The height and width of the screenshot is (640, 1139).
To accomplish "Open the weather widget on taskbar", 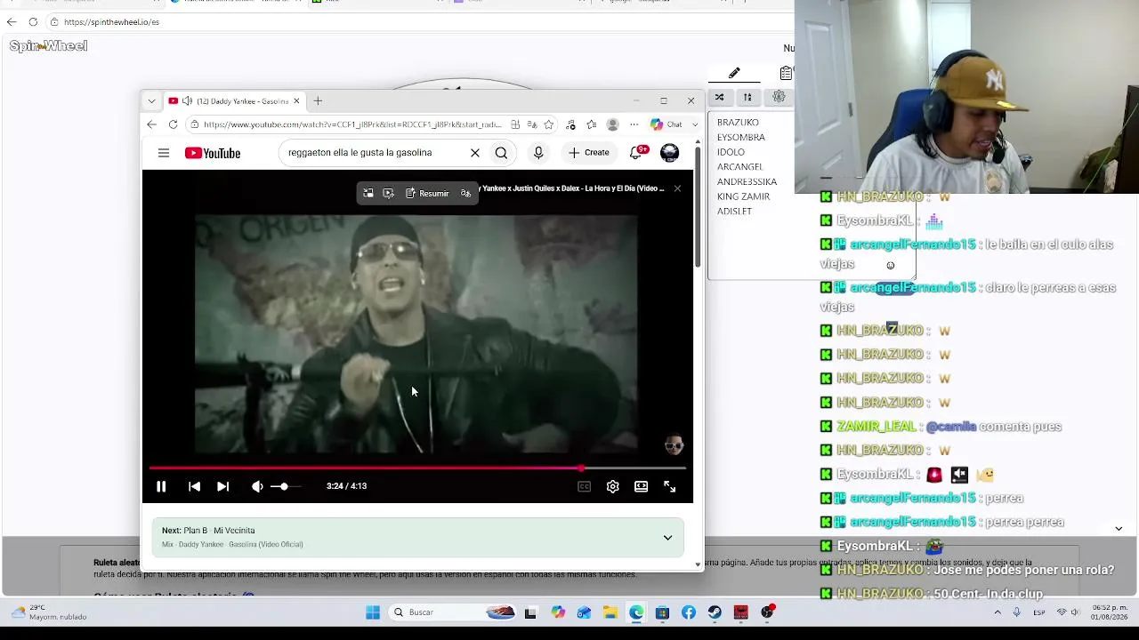I will (x=49, y=612).
